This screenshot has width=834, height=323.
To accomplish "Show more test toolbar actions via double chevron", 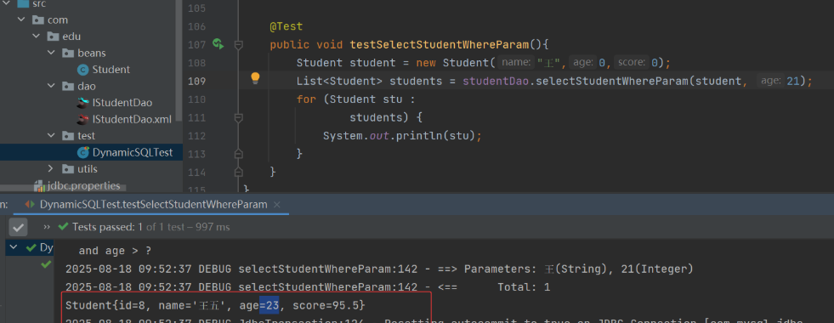I will tap(47, 227).
